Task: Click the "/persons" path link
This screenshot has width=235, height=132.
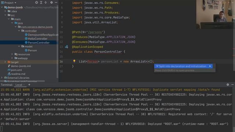Action: click(95, 32)
